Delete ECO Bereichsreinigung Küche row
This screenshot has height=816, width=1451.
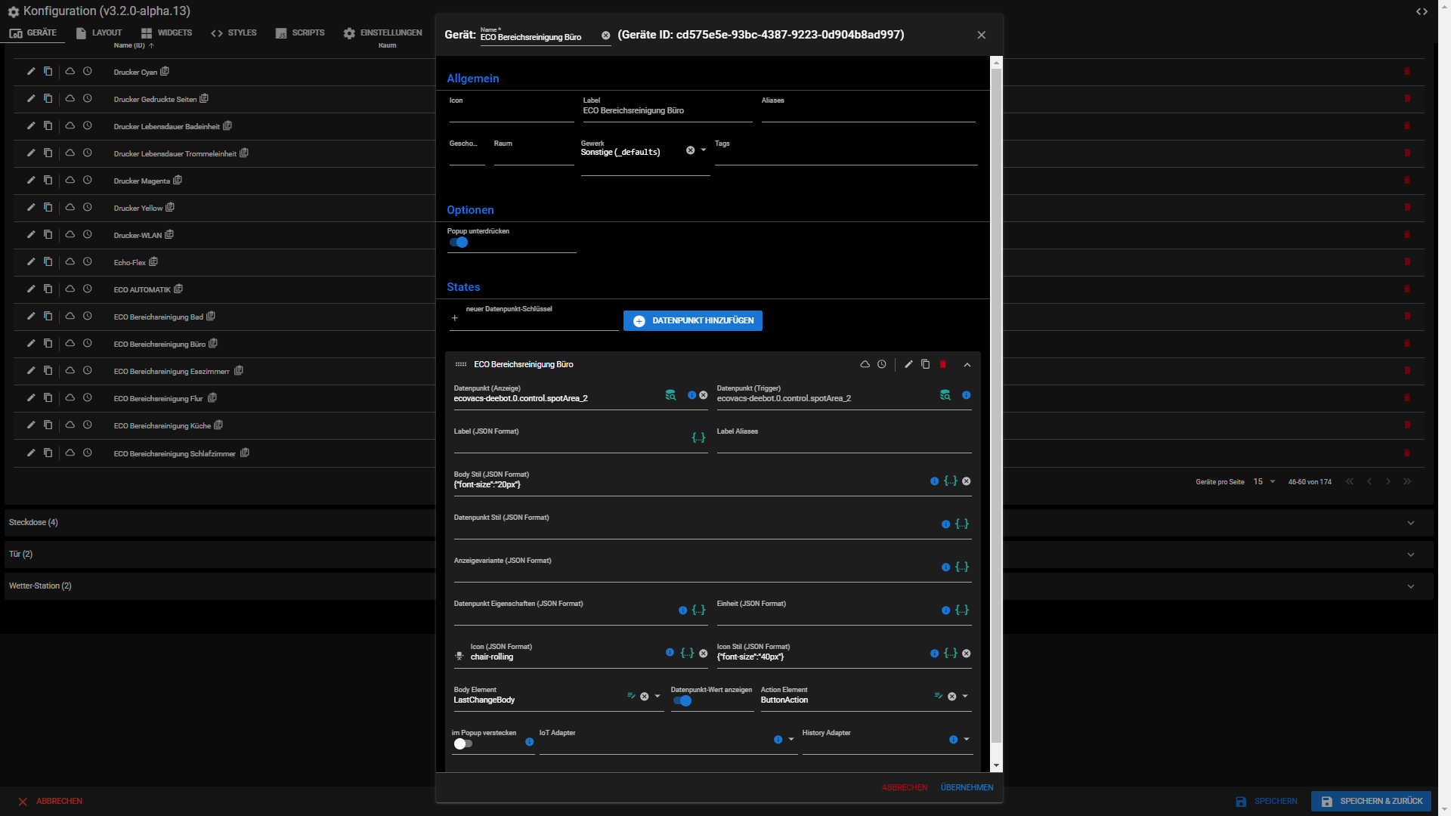pos(1407,425)
